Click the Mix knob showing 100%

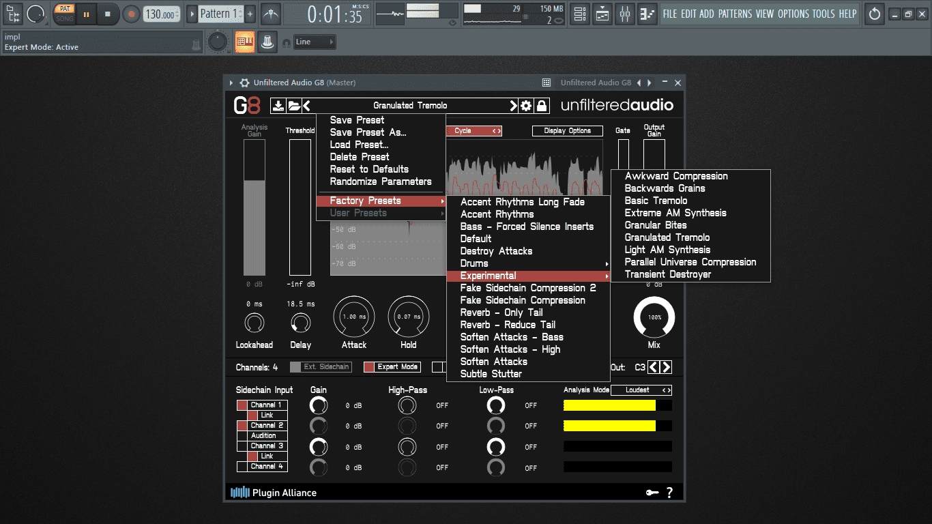[654, 318]
